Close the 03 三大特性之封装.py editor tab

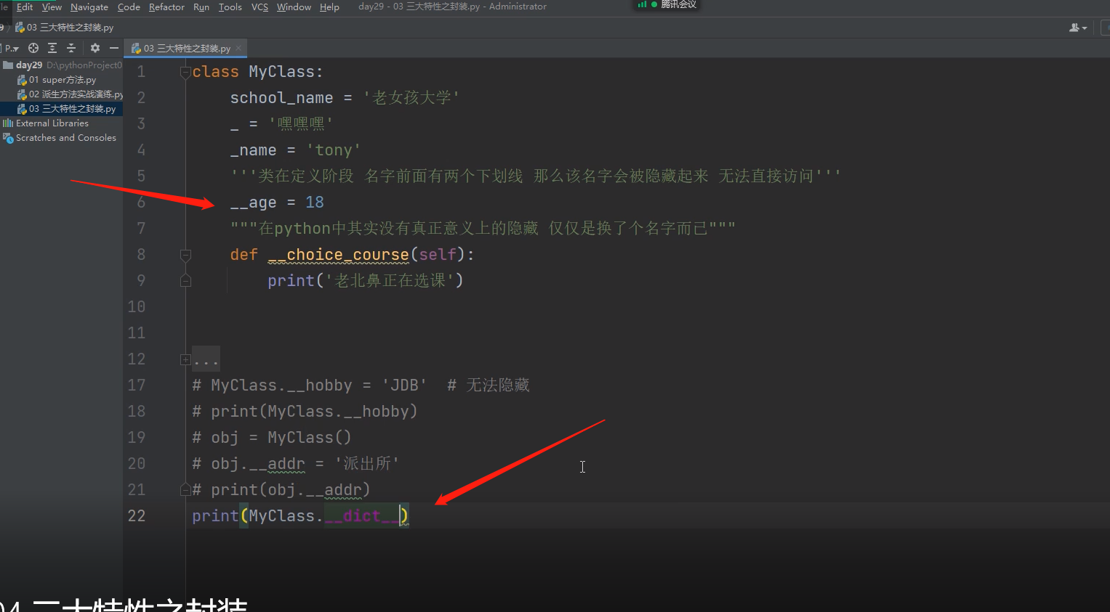point(238,48)
